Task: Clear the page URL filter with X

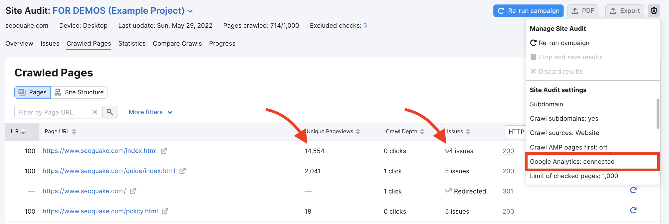Action: [x=95, y=112]
